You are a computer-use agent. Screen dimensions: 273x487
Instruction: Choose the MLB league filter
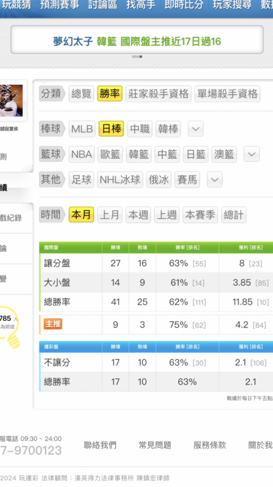[82, 129]
